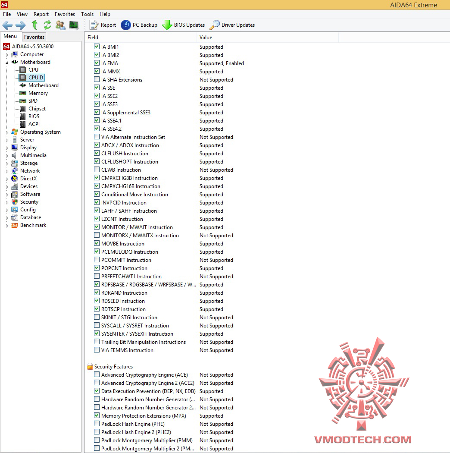
Task: Toggle the IA BMI1 checkbox
Action: [x=97, y=47]
